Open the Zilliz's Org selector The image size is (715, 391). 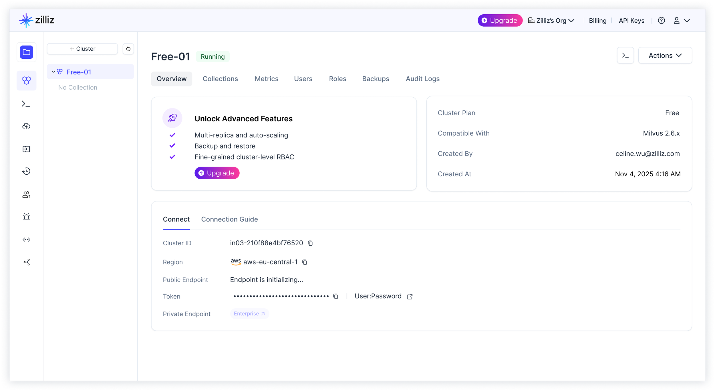pyautogui.click(x=551, y=21)
